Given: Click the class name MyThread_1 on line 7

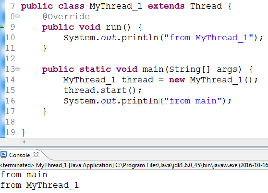Looking at the screenshot, I should 116,6.
